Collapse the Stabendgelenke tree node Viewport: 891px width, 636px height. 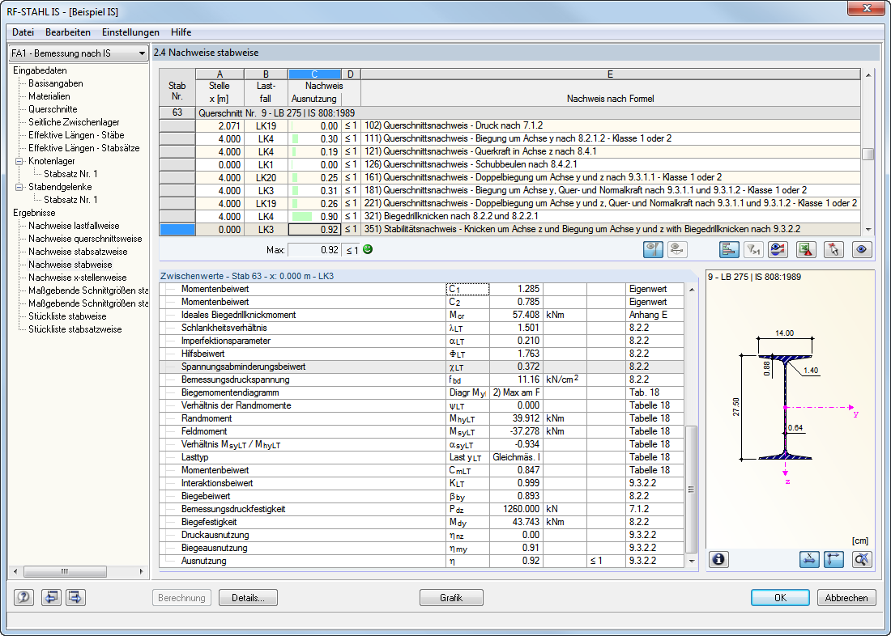(x=19, y=187)
